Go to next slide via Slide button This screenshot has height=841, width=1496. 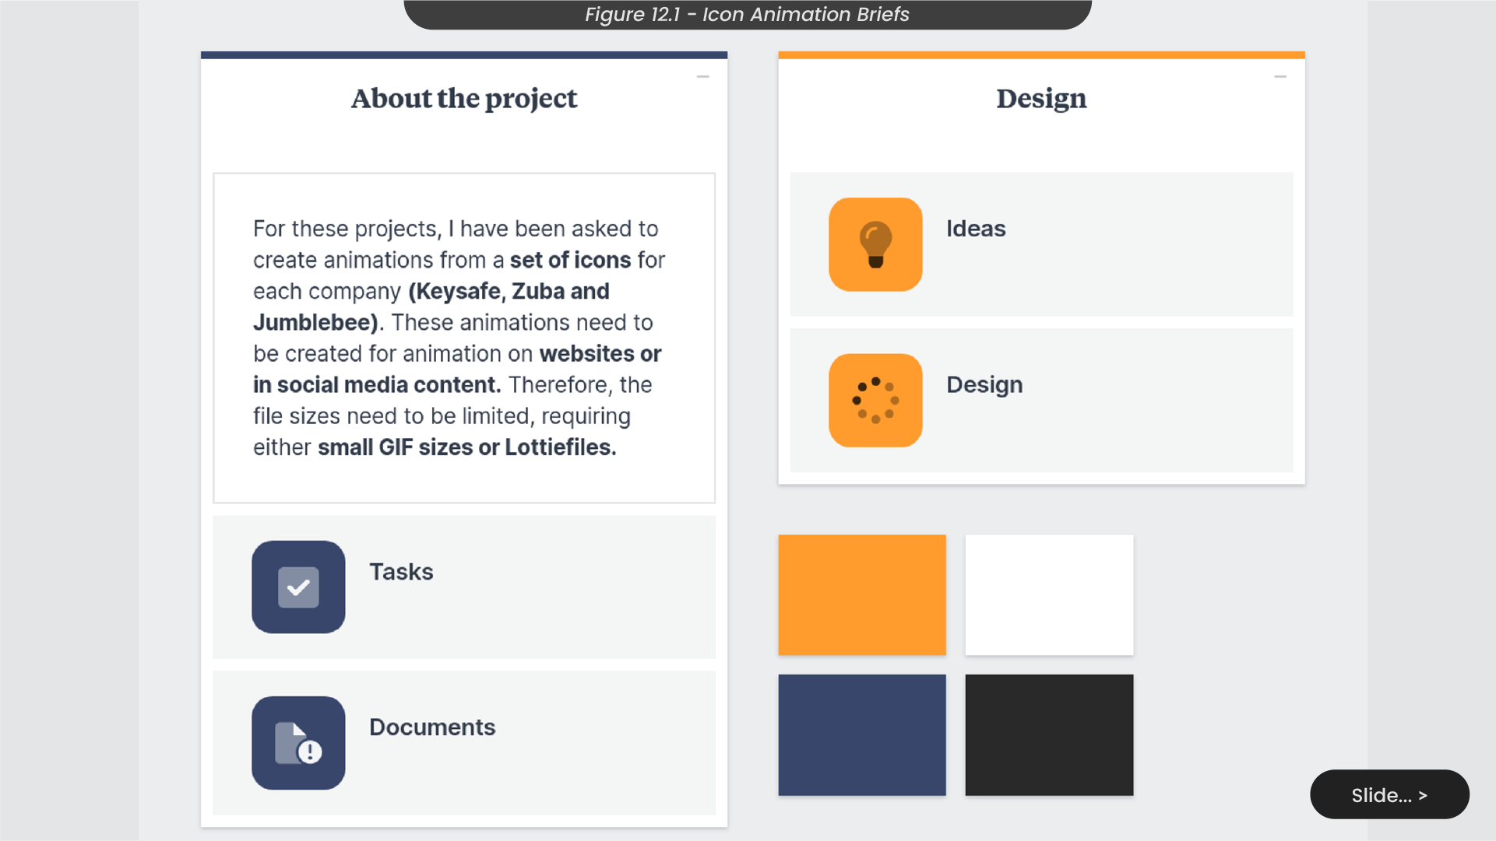(1389, 795)
